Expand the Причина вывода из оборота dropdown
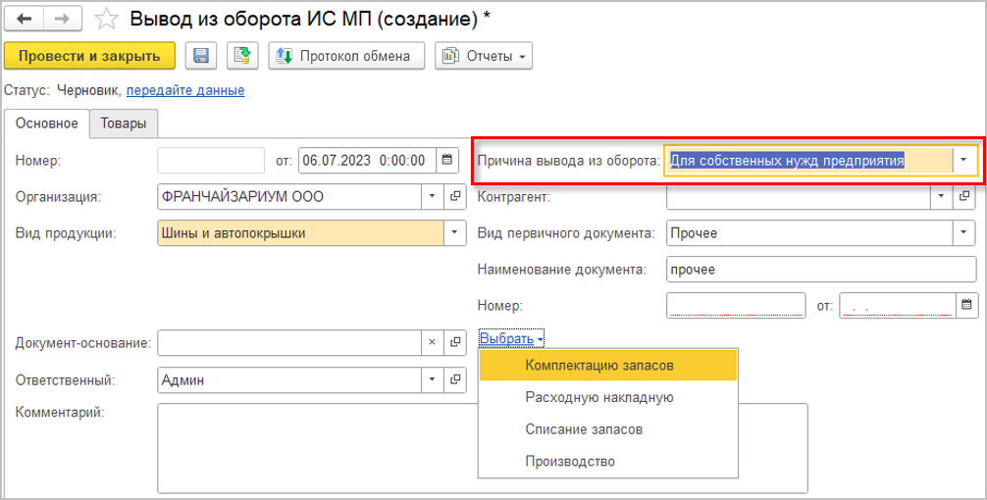The width and height of the screenshot is (987, 500). coord(963,160)
